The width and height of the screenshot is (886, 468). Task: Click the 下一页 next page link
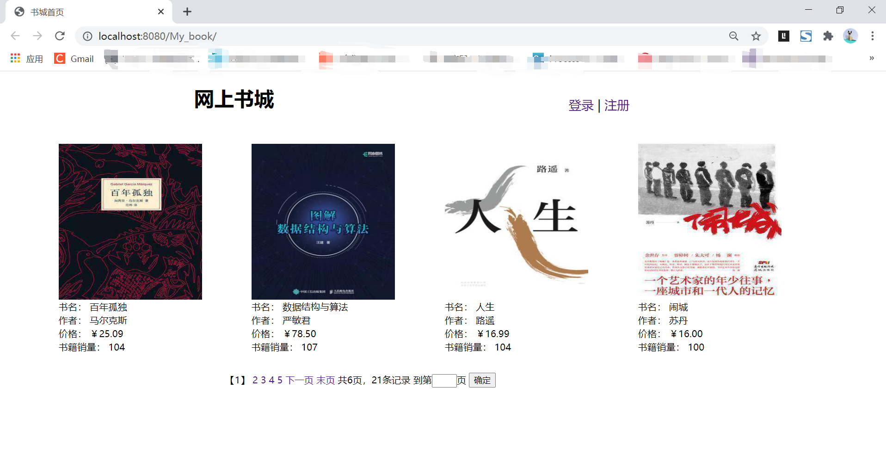[x=300, y=380]
